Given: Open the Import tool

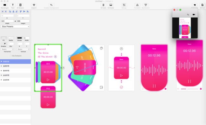Looking at the screenshot, I should (x=34, y=5).
